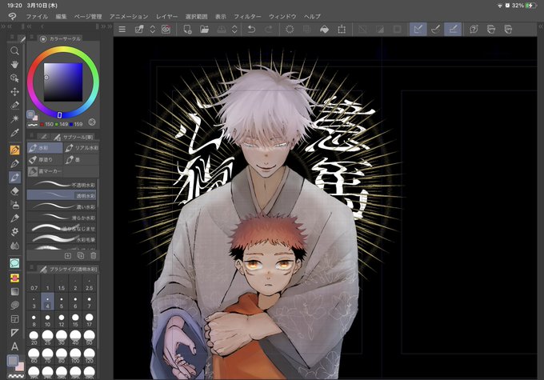This screenshot has width=544, height=380.
Task: Select the Frame border panel tool
Action: [x=14, y=319]
